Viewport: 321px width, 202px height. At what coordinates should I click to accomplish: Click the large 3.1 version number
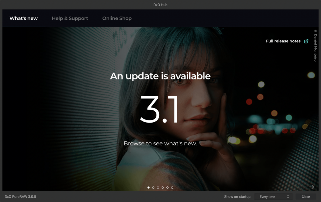(x=159, y=109)
